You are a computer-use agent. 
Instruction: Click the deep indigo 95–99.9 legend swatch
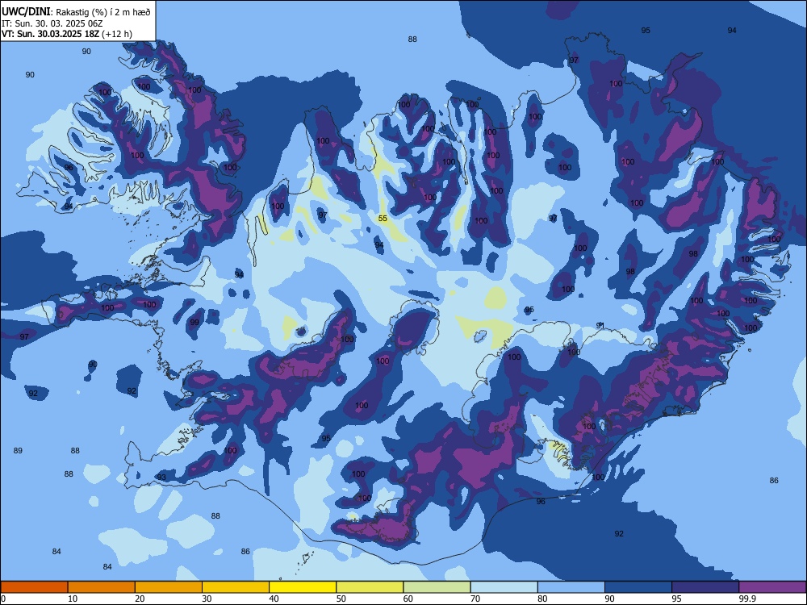705,587
